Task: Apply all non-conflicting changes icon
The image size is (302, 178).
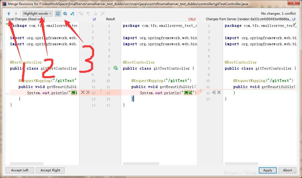Action: coord(81,14)
